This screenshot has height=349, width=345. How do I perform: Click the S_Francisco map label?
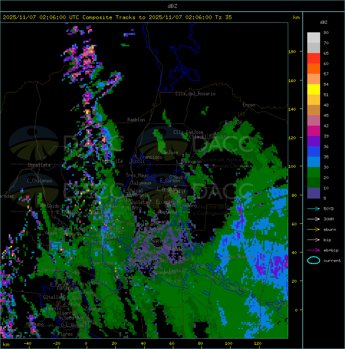click(x=148, y=157)
